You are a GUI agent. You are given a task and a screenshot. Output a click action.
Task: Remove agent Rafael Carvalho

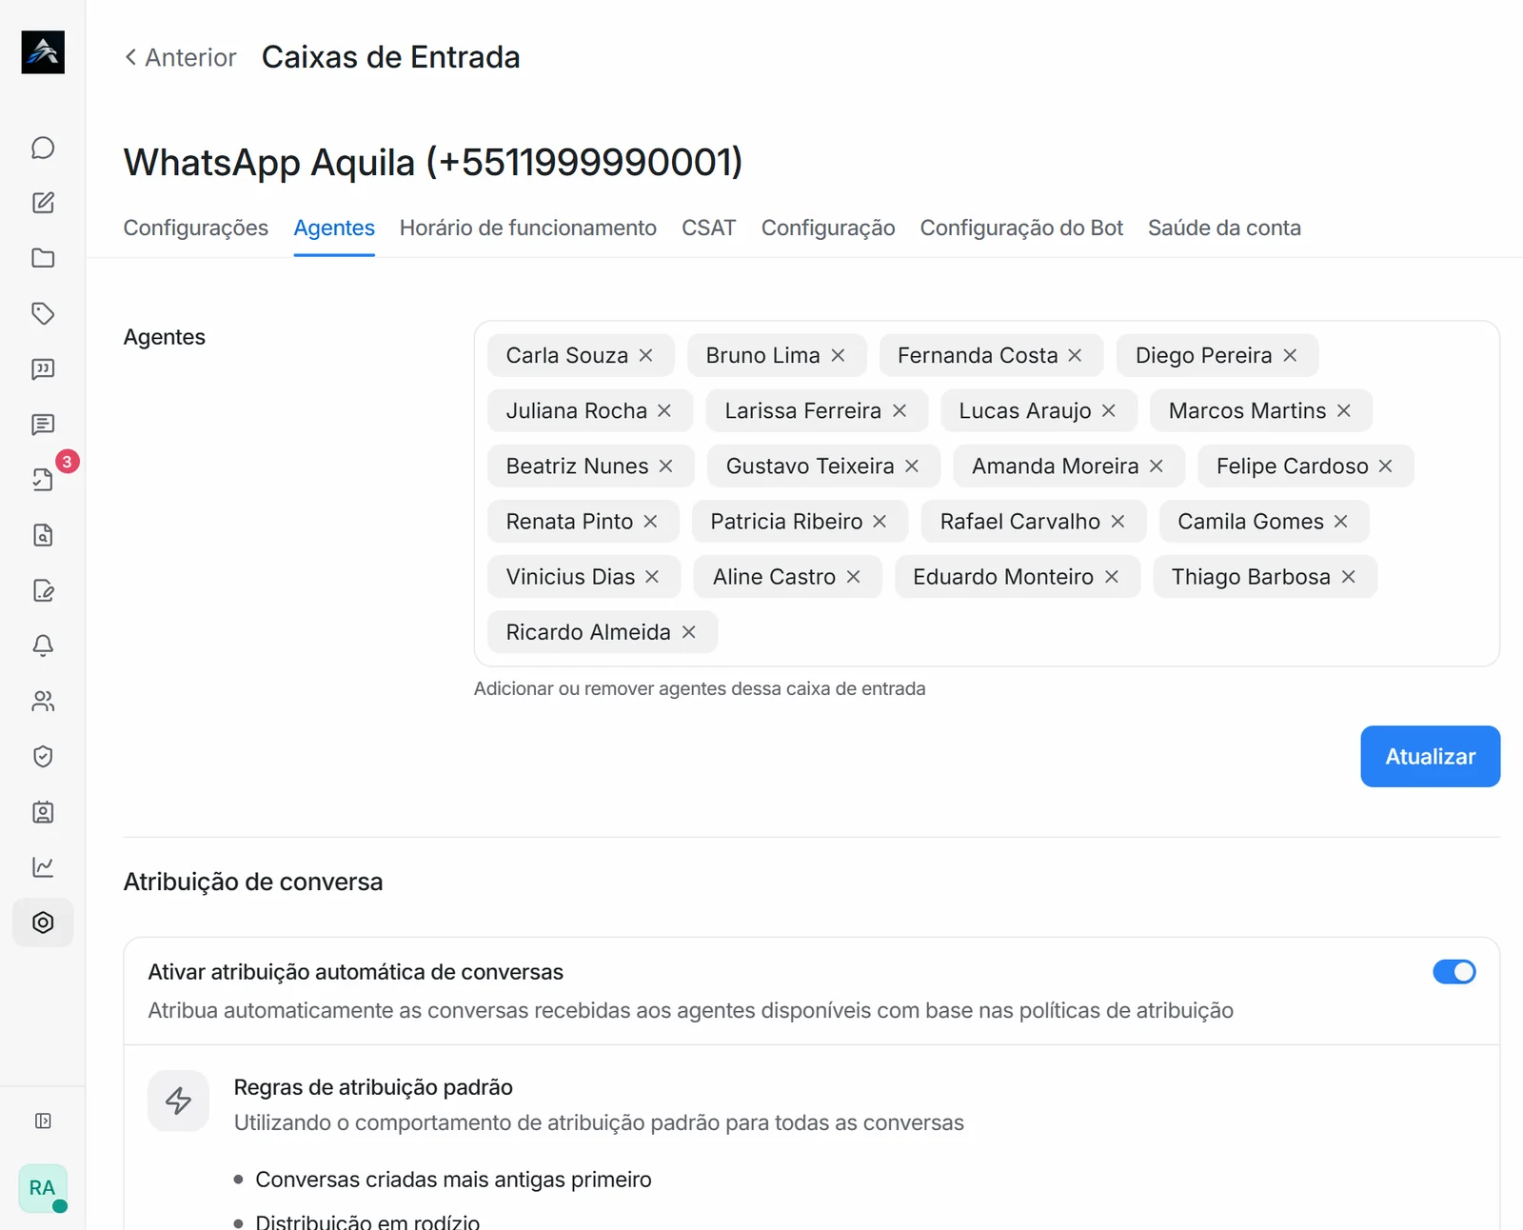pos(1118,521)
